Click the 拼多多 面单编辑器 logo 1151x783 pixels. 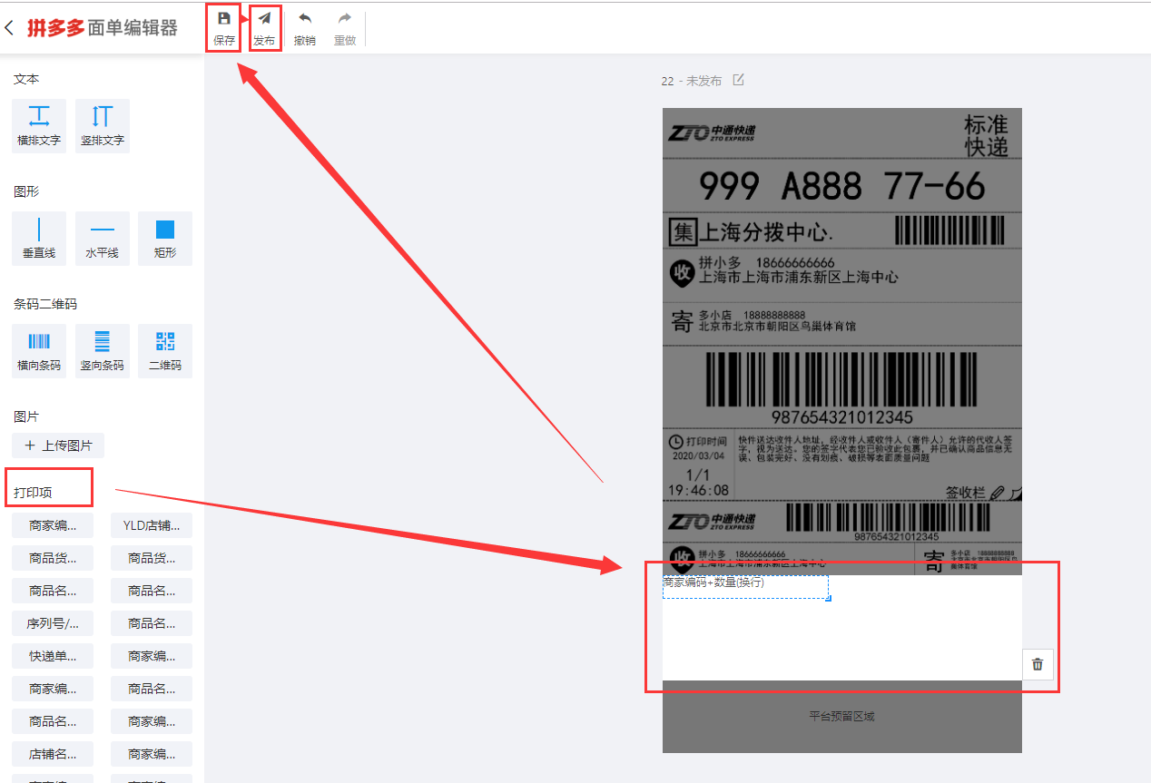pyautogui.click(x=103, y=28)
